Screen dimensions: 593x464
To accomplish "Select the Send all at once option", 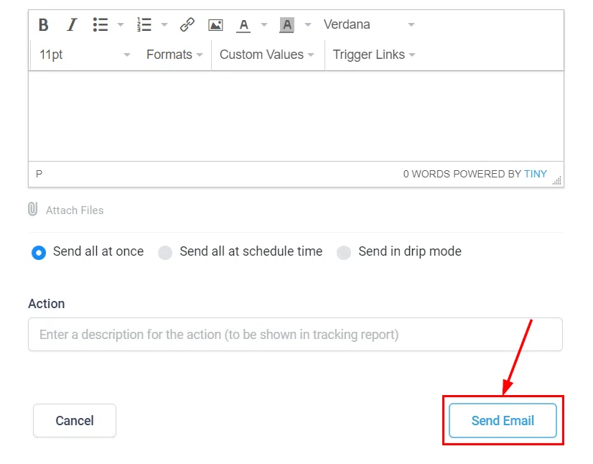I will 39,252.
